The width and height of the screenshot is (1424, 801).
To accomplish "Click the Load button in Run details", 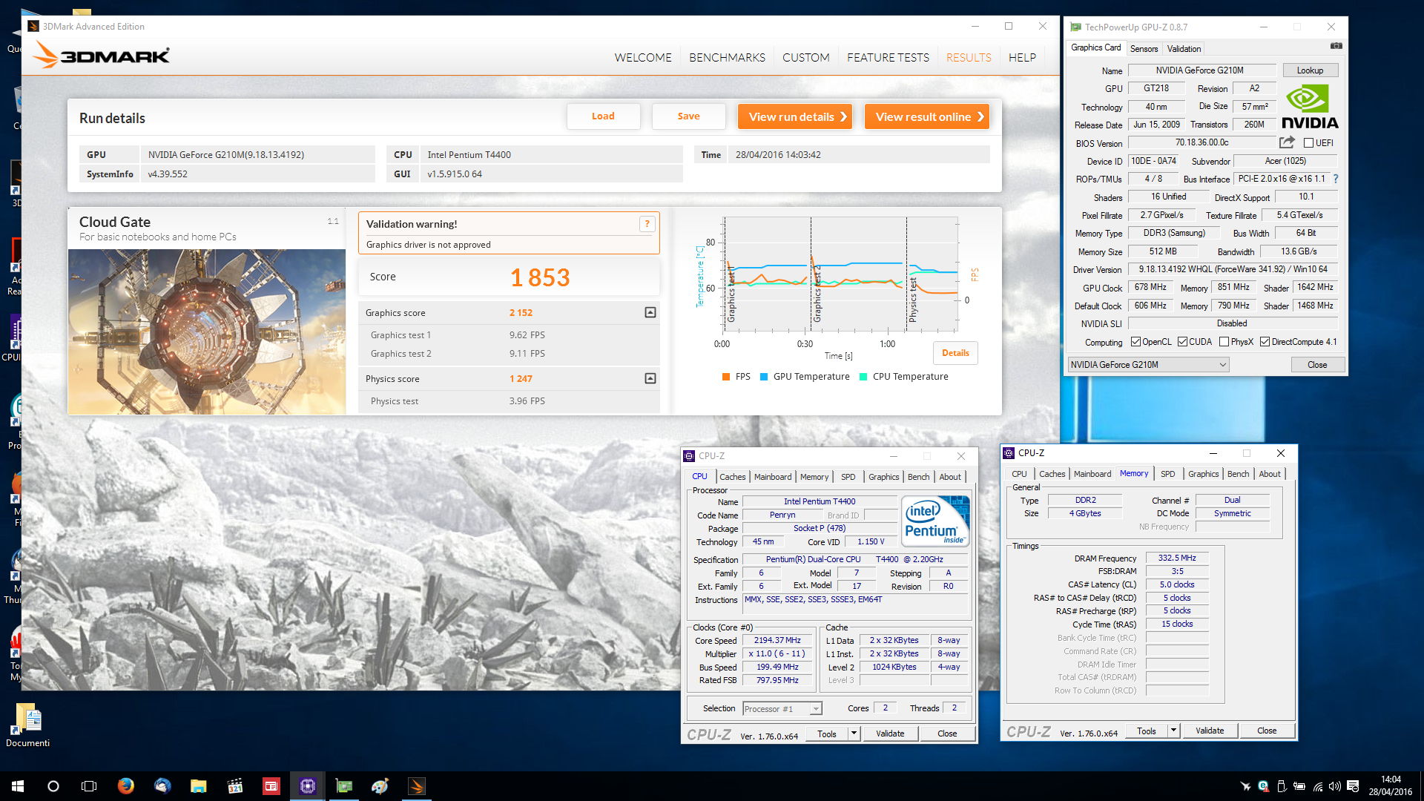I will click(x=603, y=116).
